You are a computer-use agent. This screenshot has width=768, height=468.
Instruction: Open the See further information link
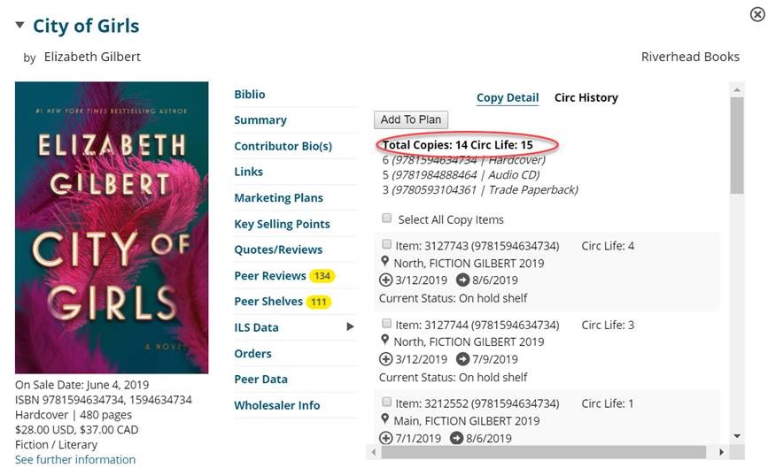tap(75, 459)
